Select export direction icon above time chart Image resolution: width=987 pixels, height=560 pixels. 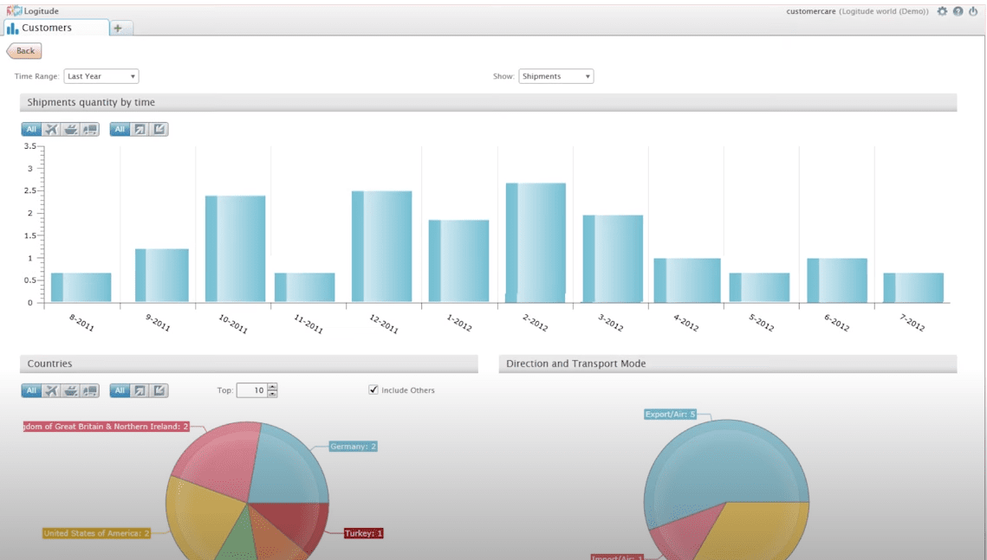coord(140,130)
